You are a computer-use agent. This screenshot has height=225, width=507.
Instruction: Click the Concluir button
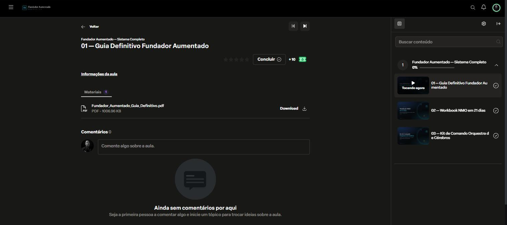(x=269, y=59)
